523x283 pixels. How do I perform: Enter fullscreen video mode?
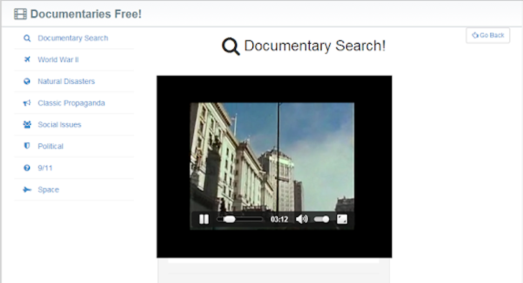(342, 219)
